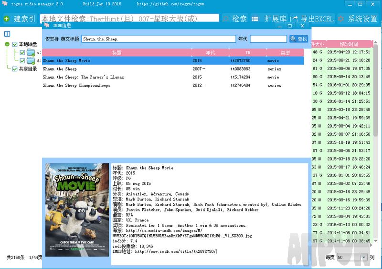
Task: Click the 修改时间 column header
Action: [x=349, y=44]
